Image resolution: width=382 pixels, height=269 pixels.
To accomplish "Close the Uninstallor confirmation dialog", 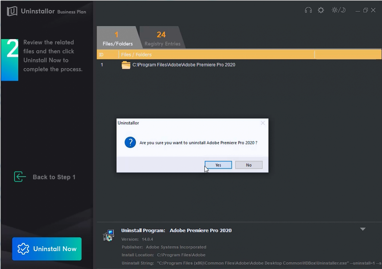I will coord(263,123).
